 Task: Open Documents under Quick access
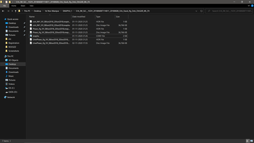14,31
